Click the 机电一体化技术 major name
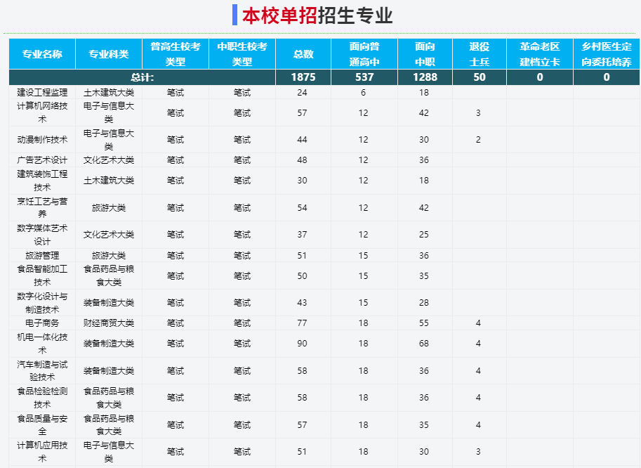Viewport: 641px width, 468px height. click(x=42, y=344)
